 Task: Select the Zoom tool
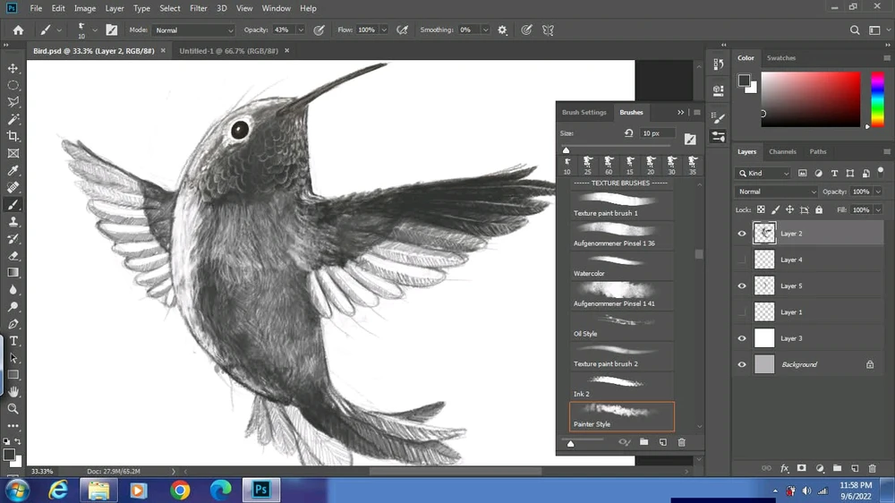click(13, 409)
